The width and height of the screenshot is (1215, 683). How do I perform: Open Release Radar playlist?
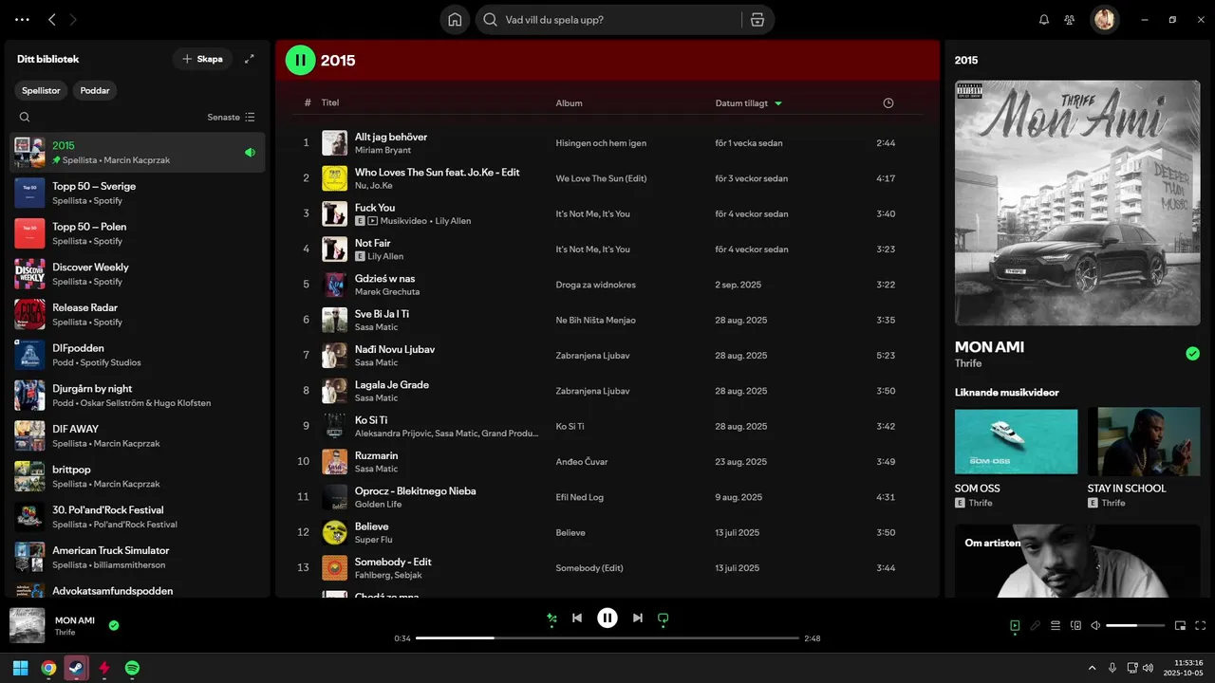coord(138,314)
